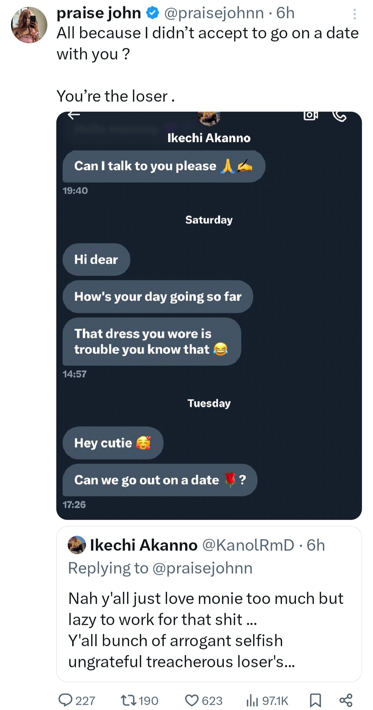
Task: Bookmark this tweet
Action: 315,700
